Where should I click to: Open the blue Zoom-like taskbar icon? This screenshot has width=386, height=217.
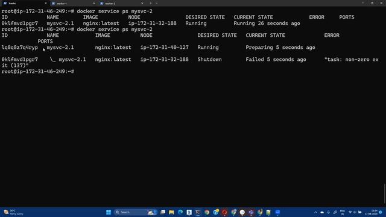tap(277, 212)
